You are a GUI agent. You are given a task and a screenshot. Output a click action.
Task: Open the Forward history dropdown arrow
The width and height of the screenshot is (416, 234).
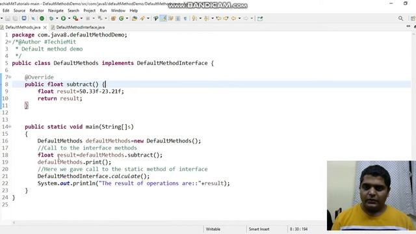pyautogui.click(x=252, y=18)
